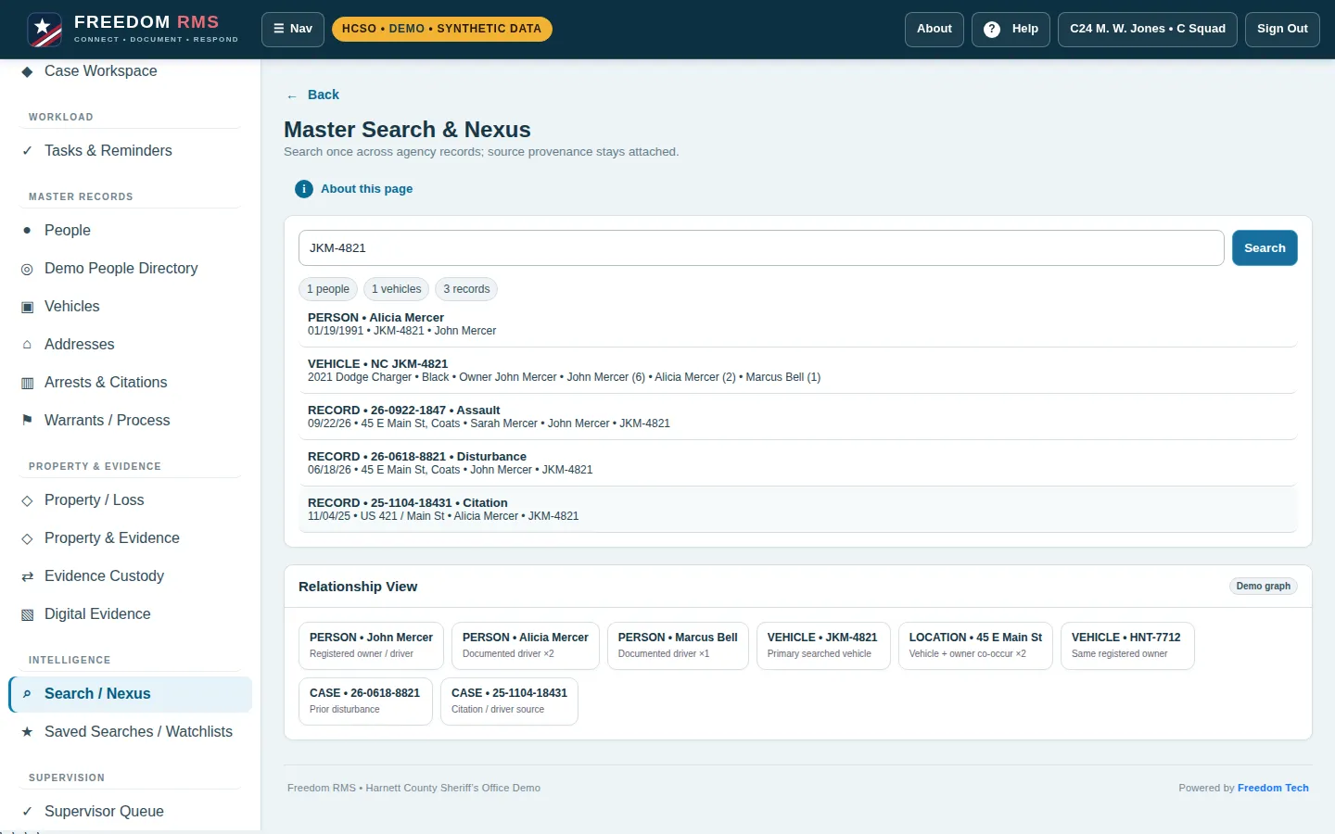This screenshot has height=834, width=1335.
Task: Select Arrests & Citations in the sidebar
Action: [x=130, y=383]
